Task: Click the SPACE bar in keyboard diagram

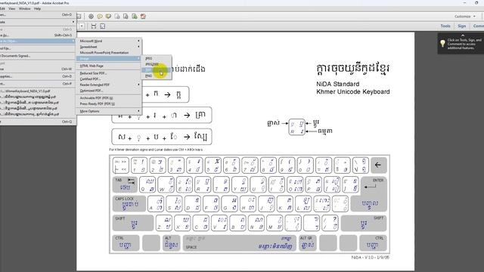Action: click(x=239, y=243)
